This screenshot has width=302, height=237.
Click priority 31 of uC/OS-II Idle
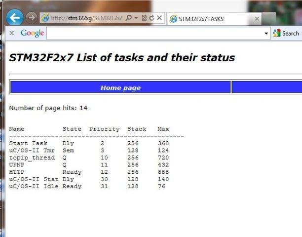(104, 186)
